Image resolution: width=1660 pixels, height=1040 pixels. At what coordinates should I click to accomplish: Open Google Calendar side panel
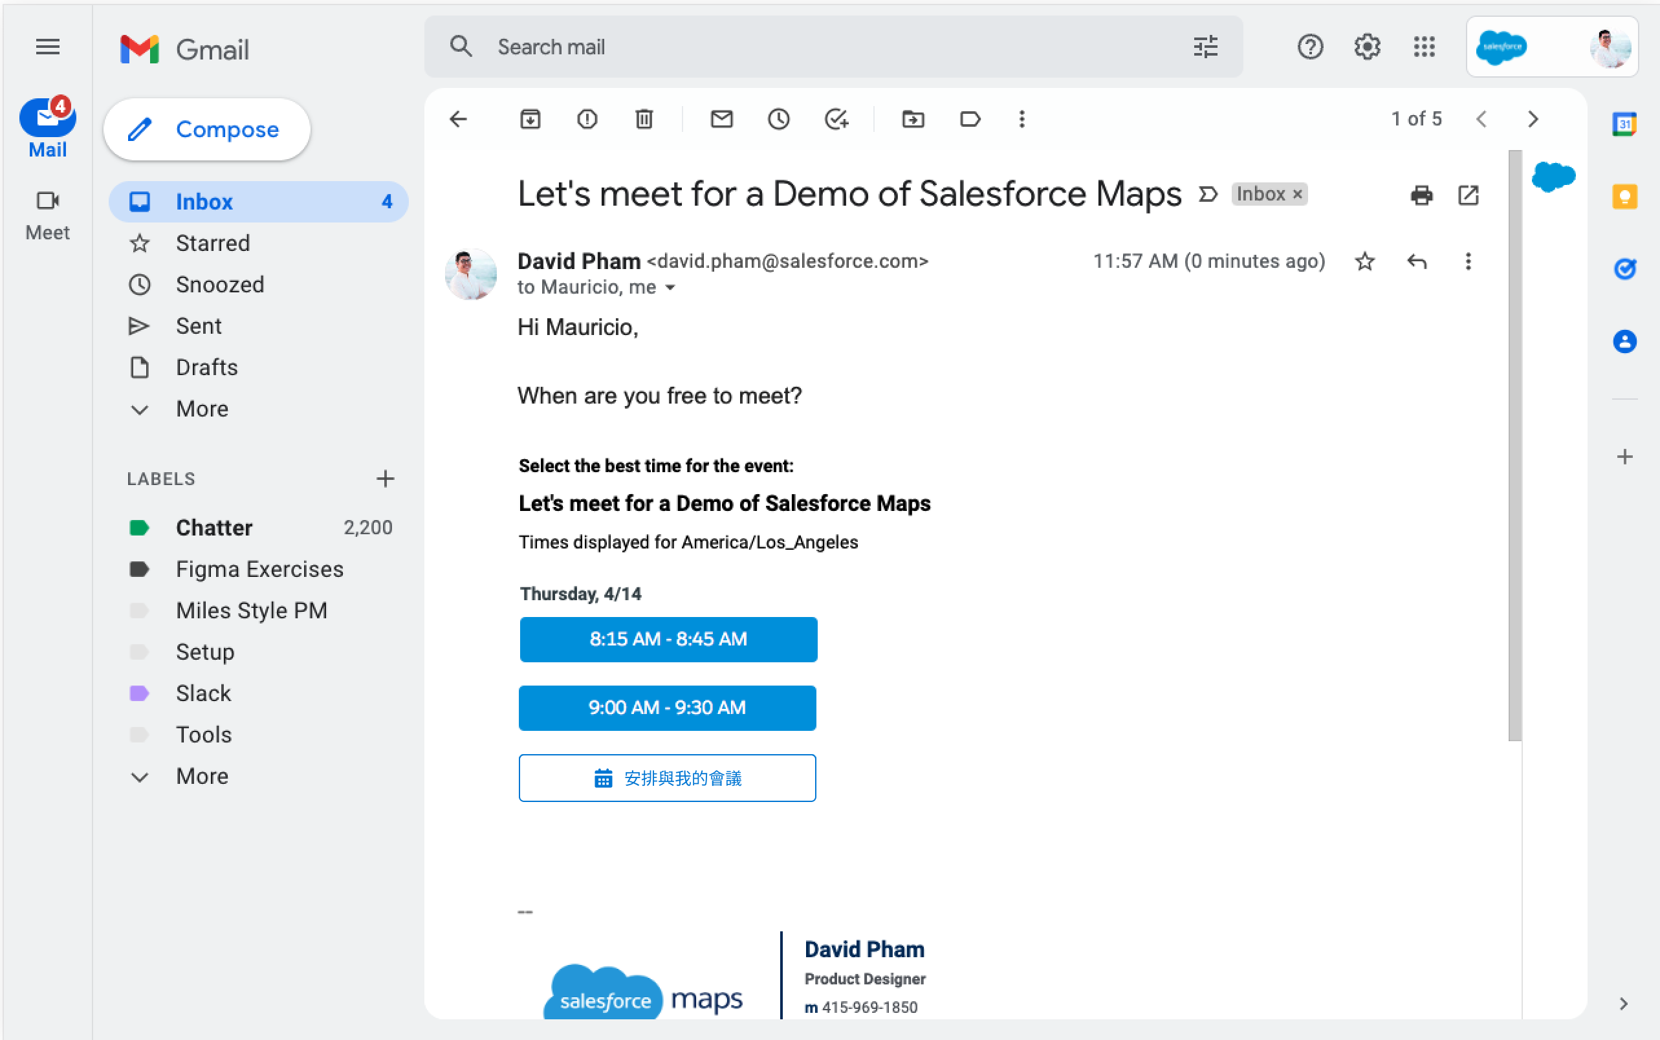(x=1624, y=124)
